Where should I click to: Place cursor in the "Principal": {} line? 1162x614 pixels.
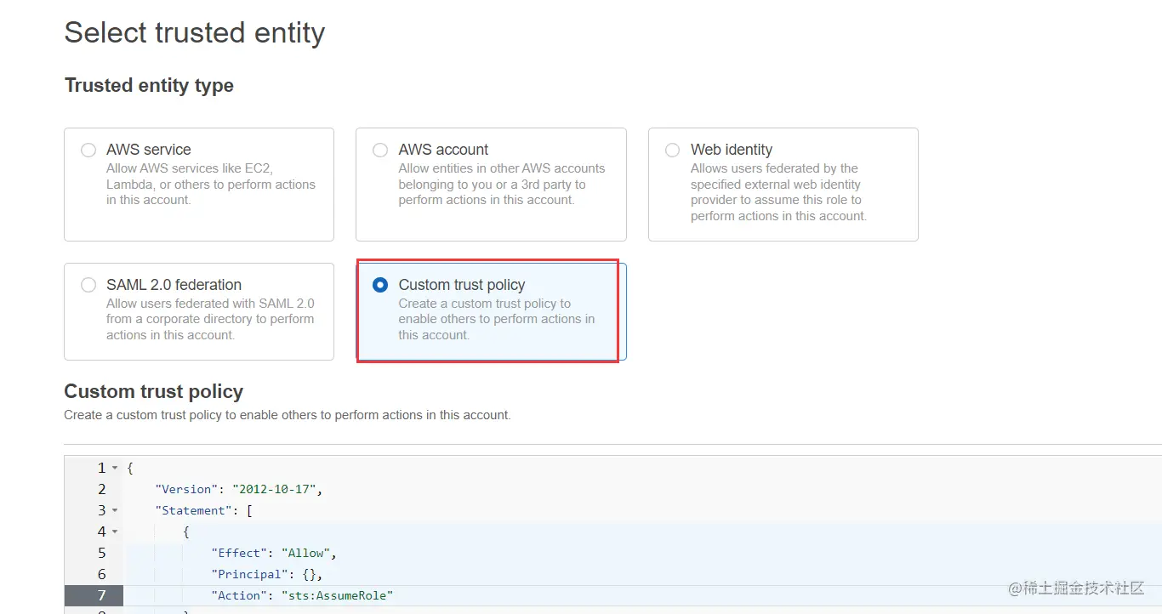pos(267,574)
